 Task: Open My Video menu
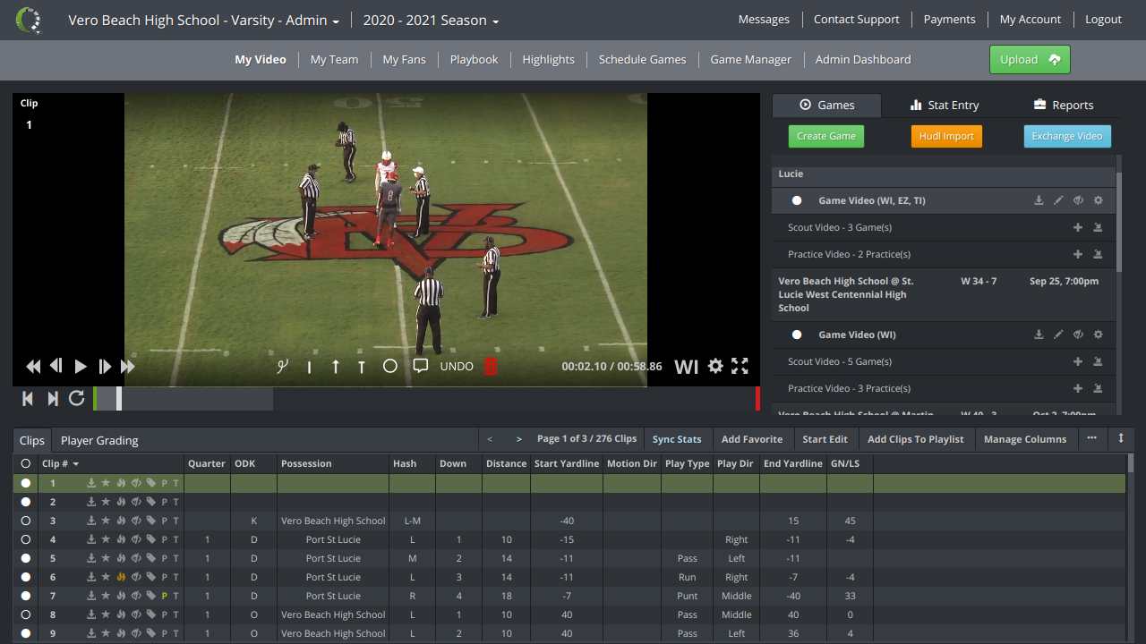(x=261, y=59)
